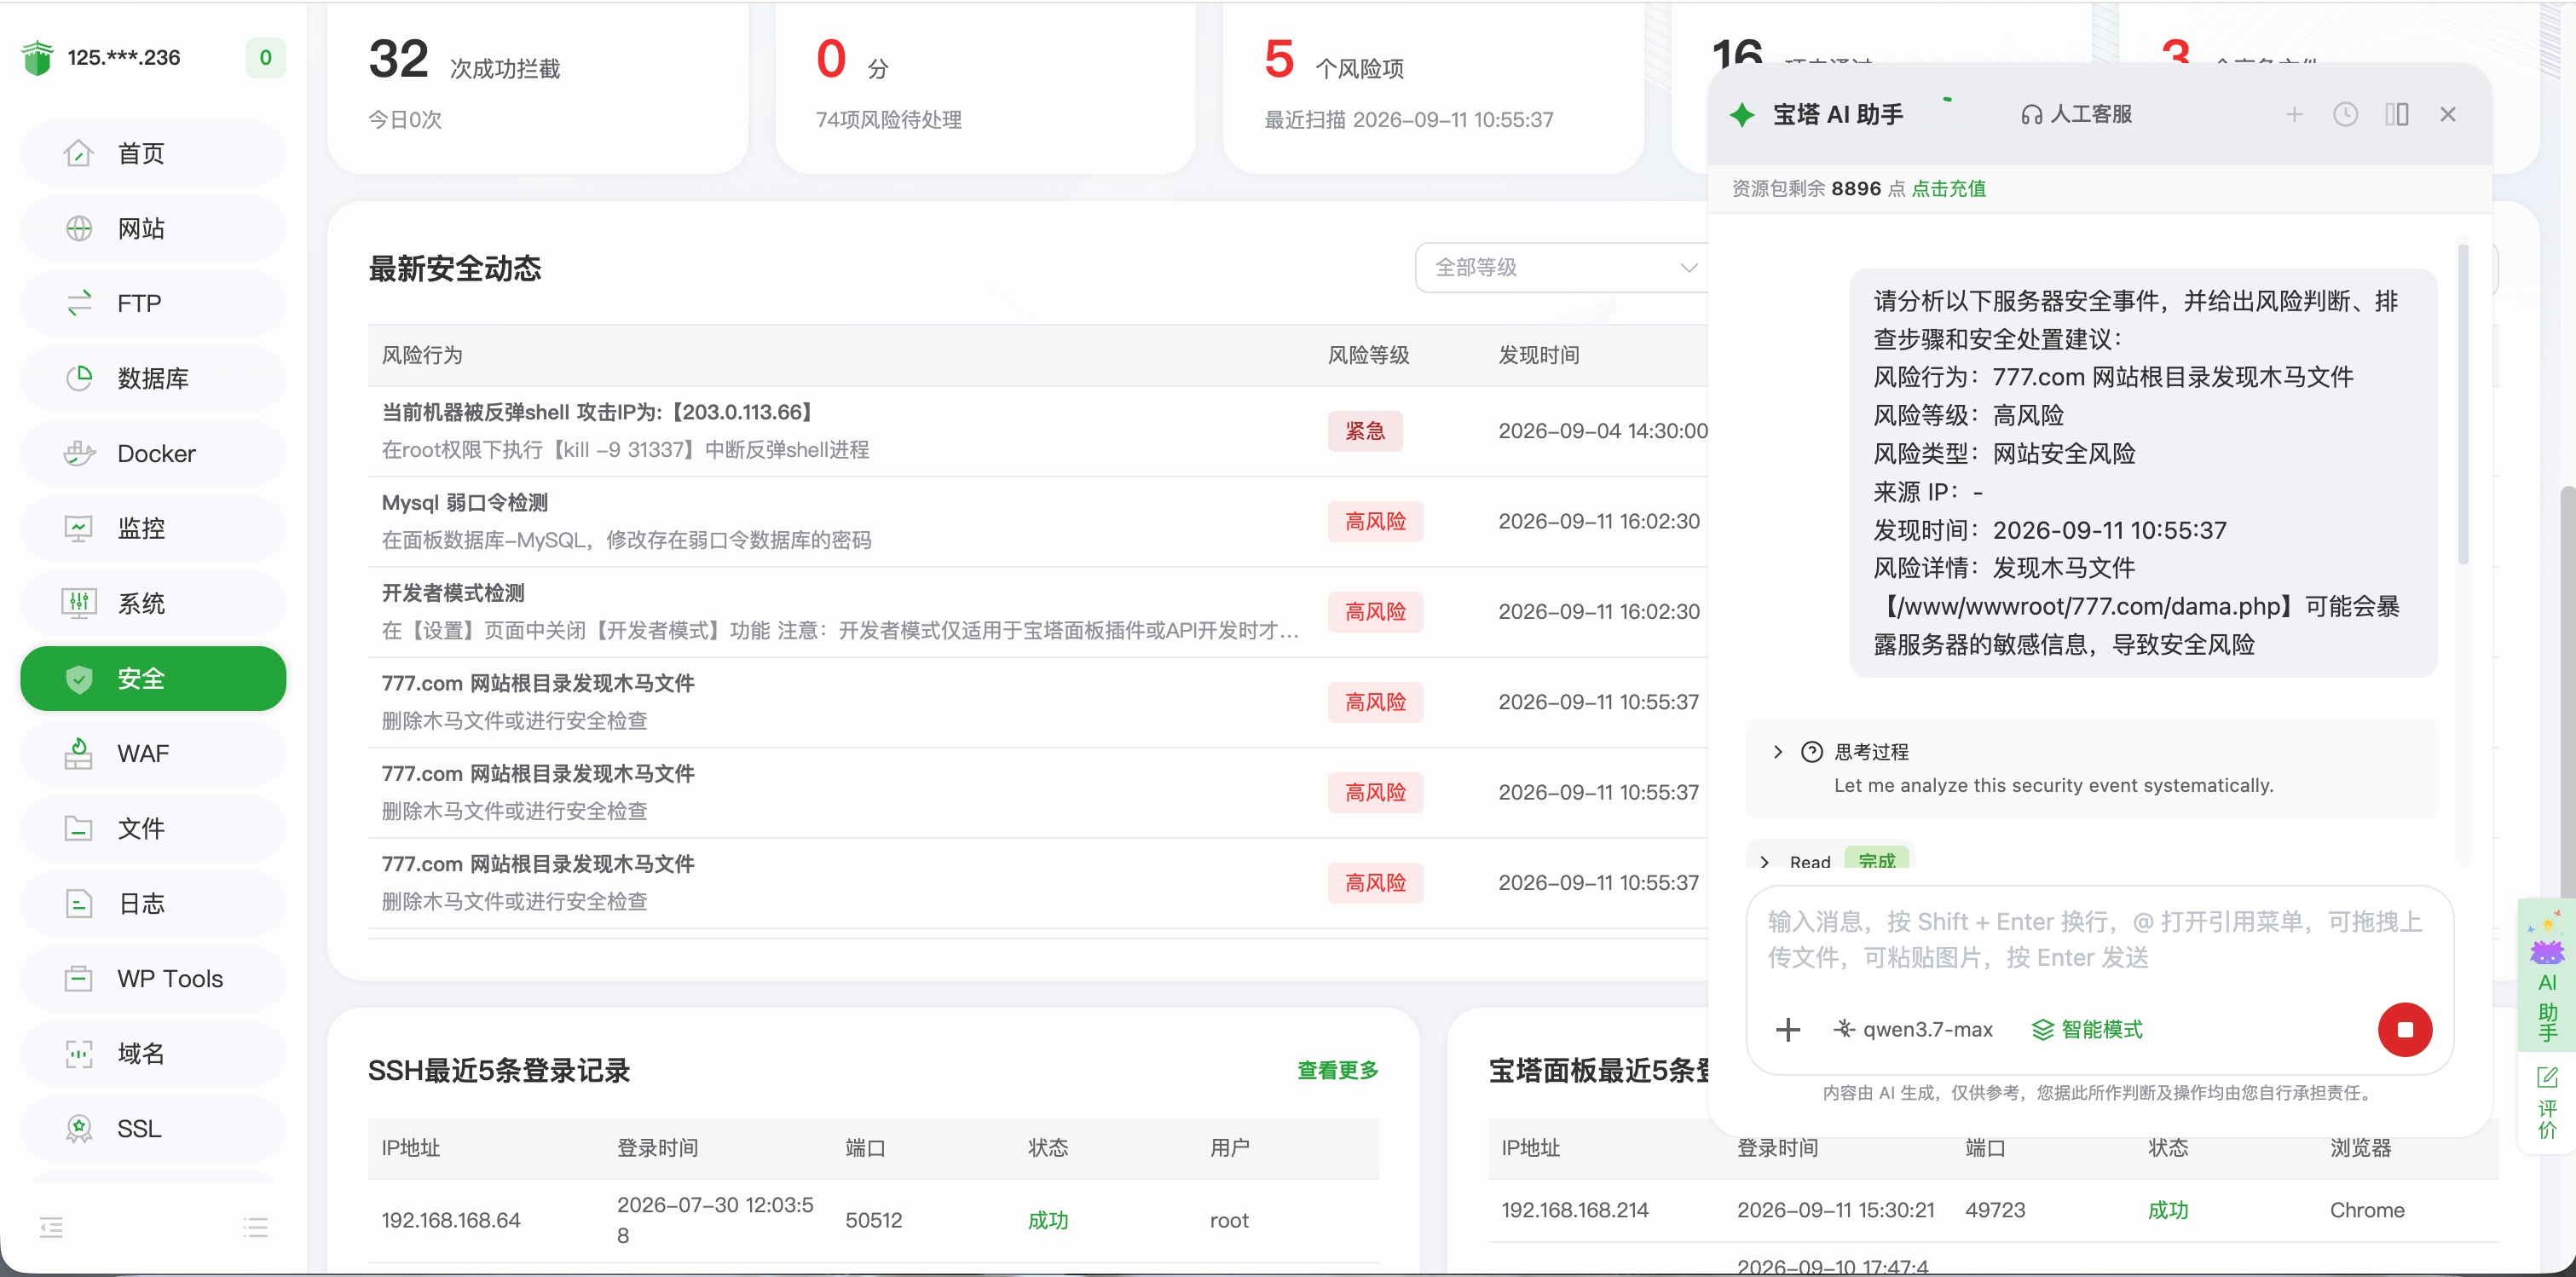Open the qwen3.7-max model selector
This screenshot has width=2576, height=1277.
point(1912,1030)
